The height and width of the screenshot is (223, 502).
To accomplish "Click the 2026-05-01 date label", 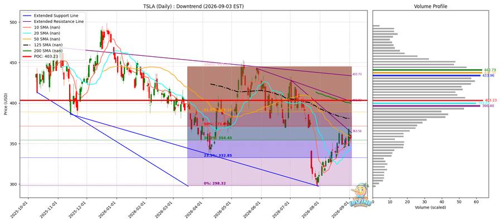I will click(x=224, y=210).
